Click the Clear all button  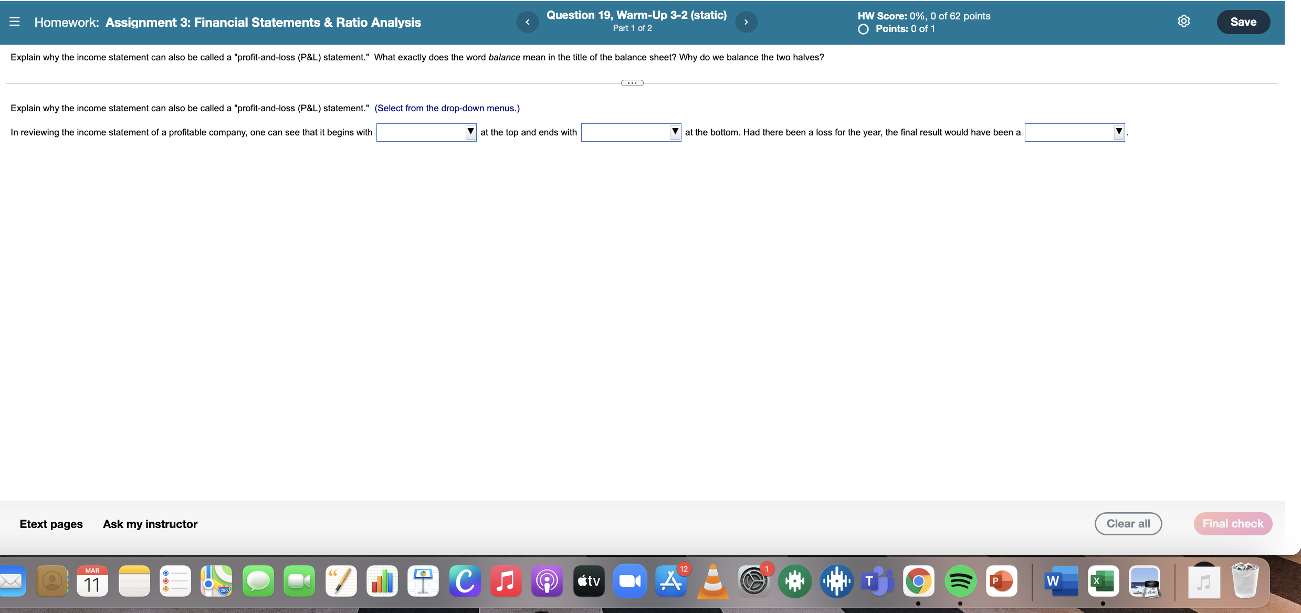click(x=1128, y=523)
